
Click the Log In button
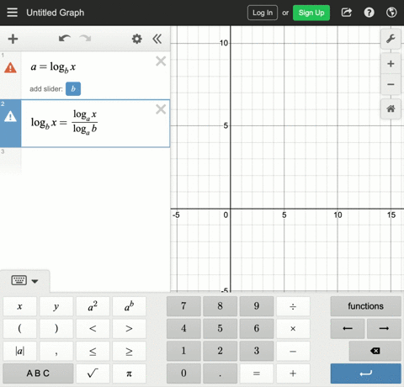pyautogui.click(x=263, y=13)
